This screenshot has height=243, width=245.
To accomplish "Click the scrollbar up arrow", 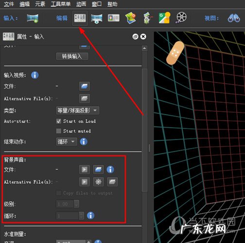I will click(x=144, y=48).
